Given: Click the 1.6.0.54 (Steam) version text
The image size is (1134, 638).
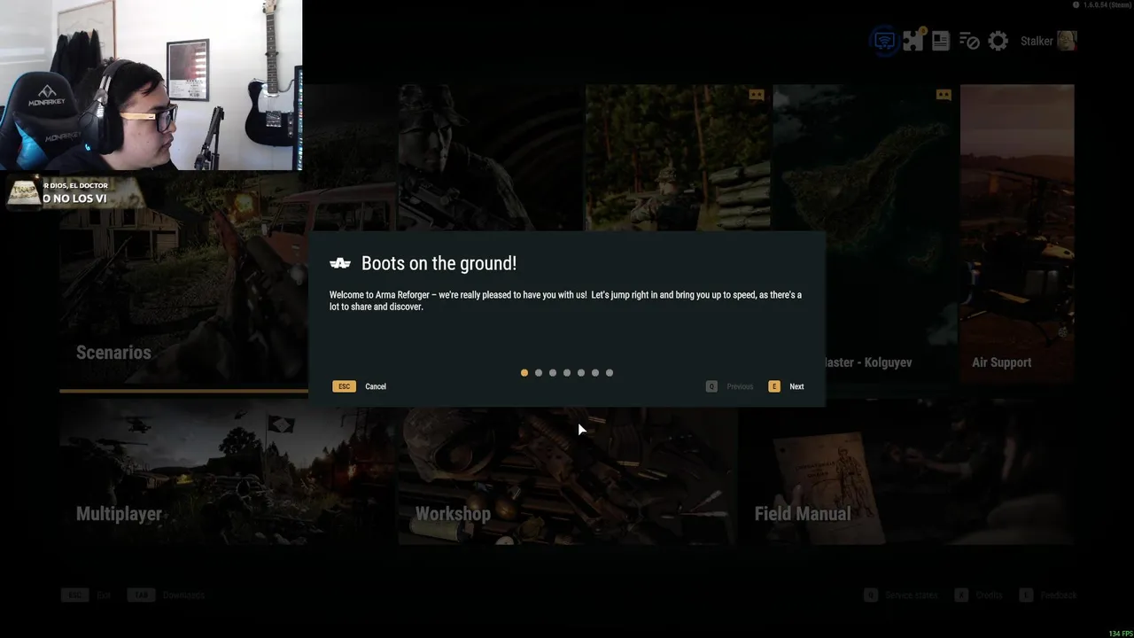Looking at the screenshot, I should point(1107,4).
